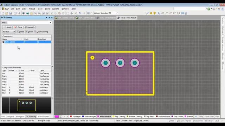Switch to TSR 1 Series.PcbLib tab

point(127,18)
